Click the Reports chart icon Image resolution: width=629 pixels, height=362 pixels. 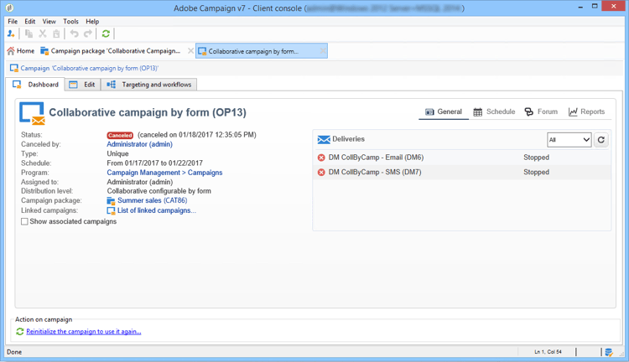(x=573, y=111)
